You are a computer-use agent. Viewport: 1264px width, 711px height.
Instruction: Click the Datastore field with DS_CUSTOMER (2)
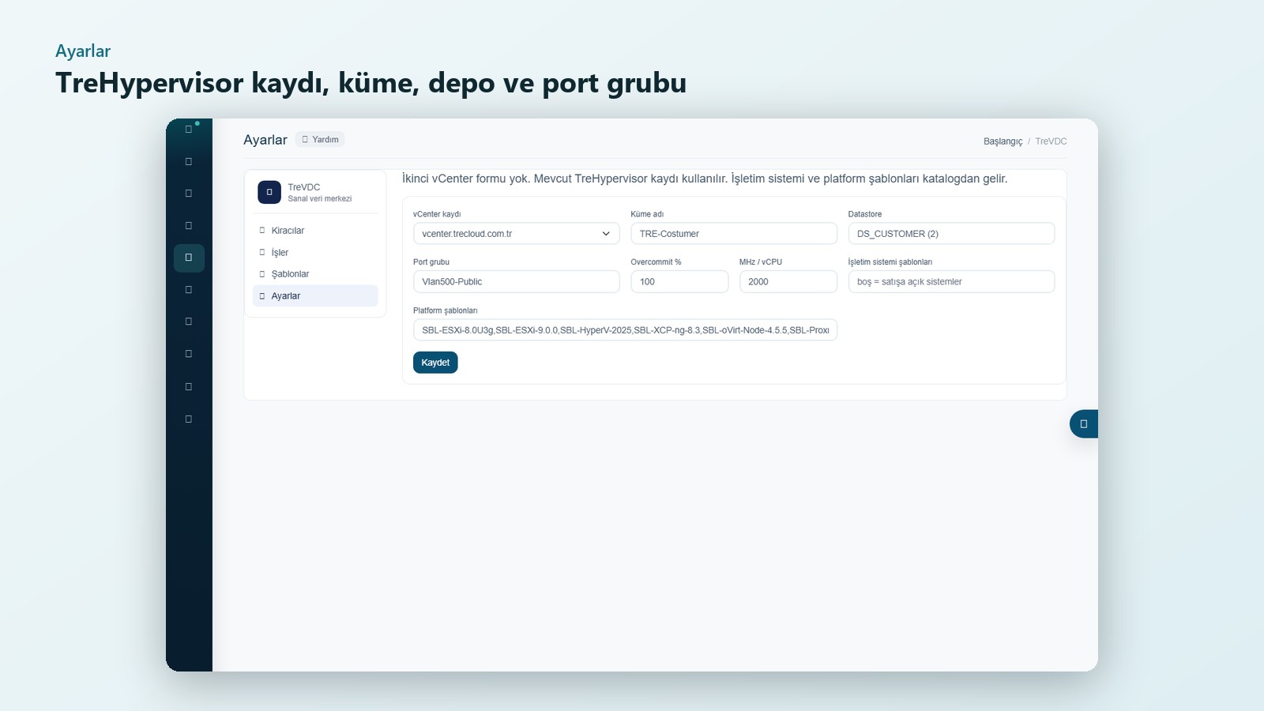[951, 234]
